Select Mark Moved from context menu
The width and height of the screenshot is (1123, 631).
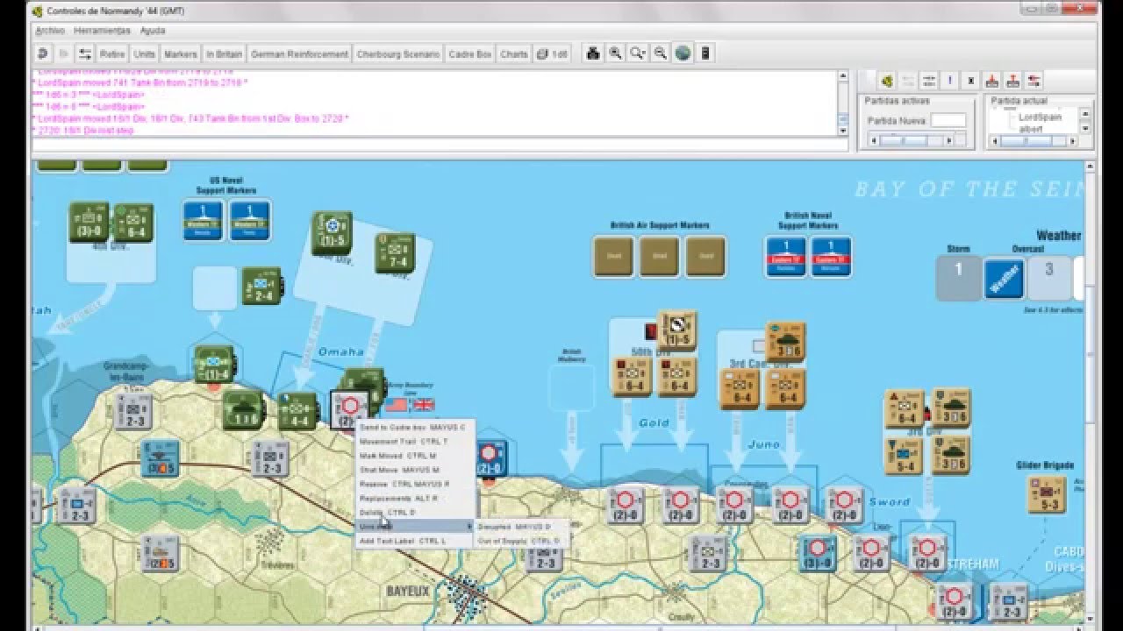click(x=414, y=456)
